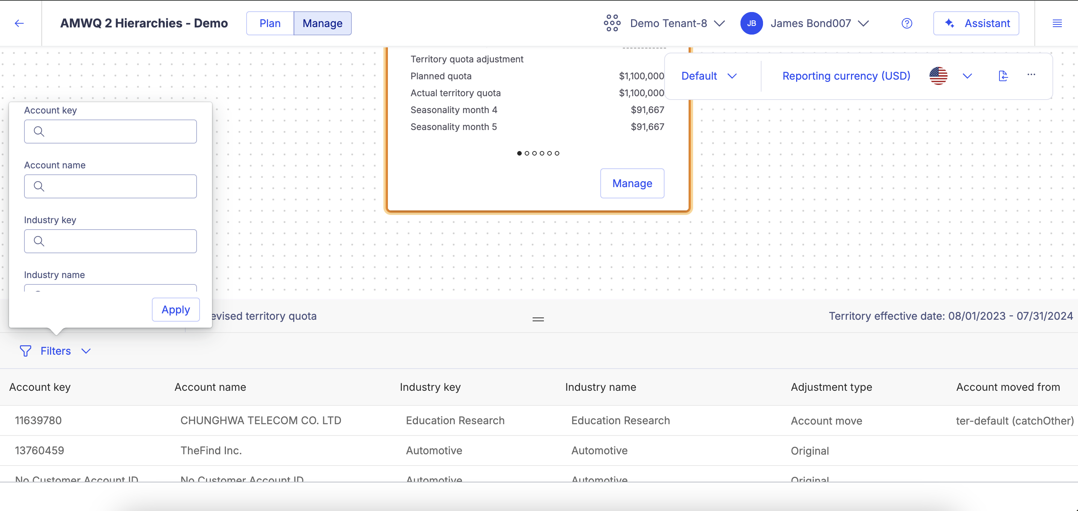
Task: Toggle the Filters expand chevron
Action: tap(86, 350)
